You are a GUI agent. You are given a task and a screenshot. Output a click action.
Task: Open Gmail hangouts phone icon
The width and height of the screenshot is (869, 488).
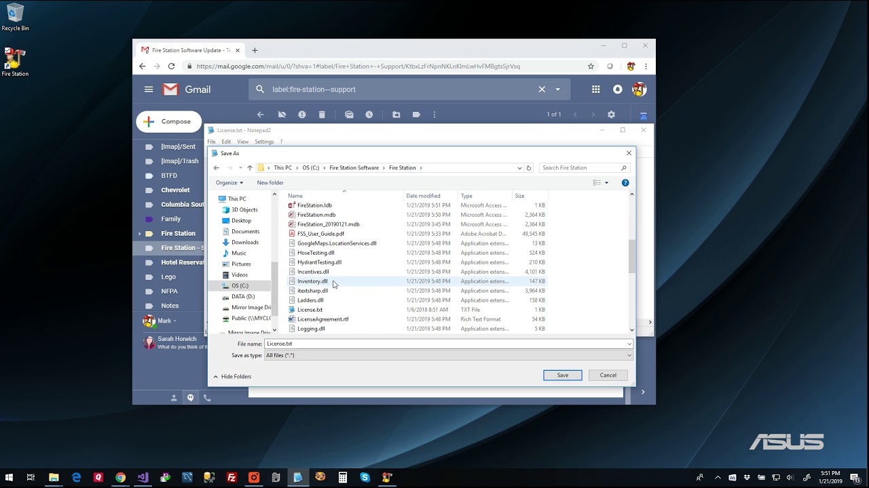[207, 398]
